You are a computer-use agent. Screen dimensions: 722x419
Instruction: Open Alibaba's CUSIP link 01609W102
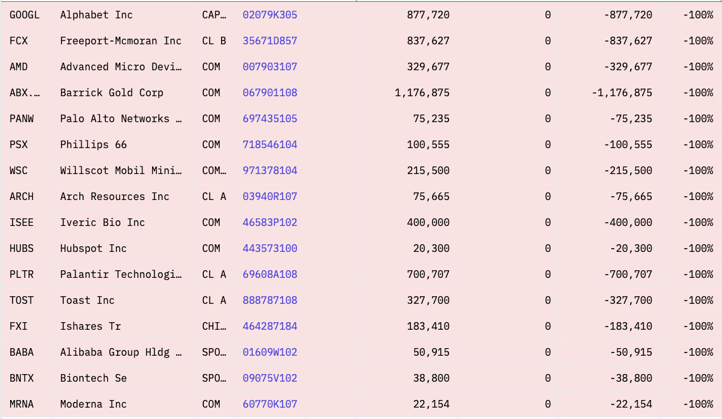pos(270,352)
